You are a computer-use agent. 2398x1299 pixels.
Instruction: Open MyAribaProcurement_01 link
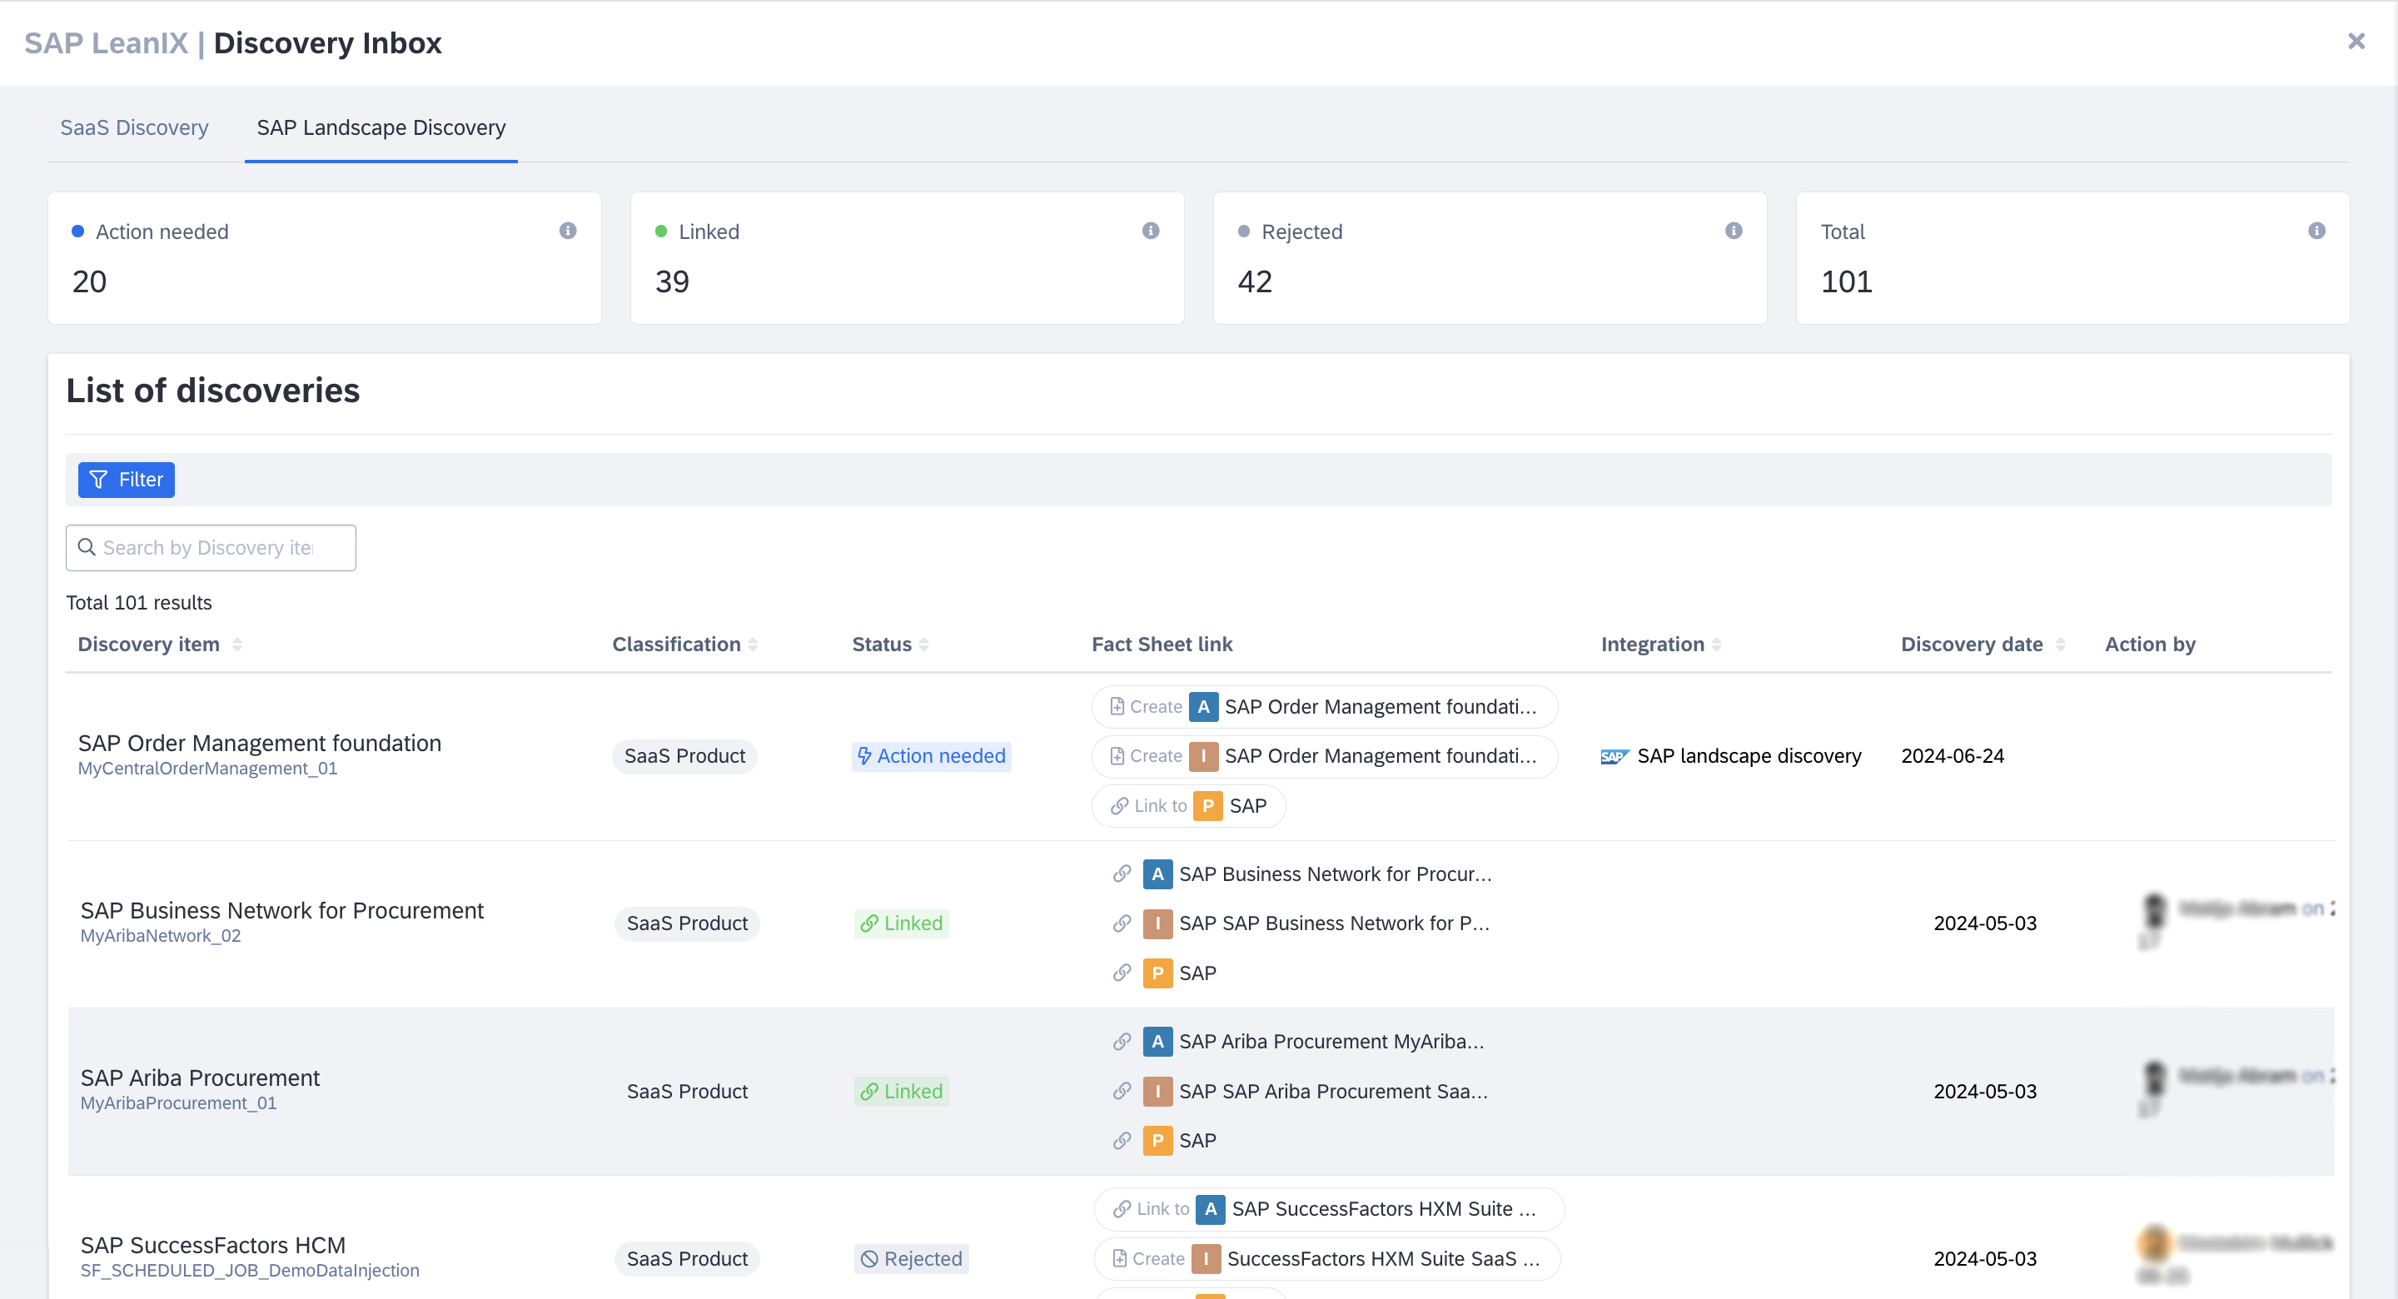[179, 1102]
